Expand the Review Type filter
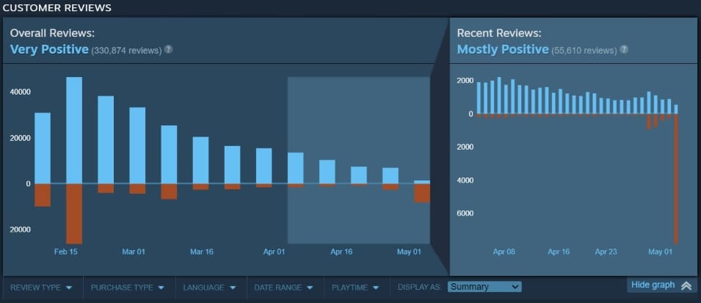 [x=41, y=288]
